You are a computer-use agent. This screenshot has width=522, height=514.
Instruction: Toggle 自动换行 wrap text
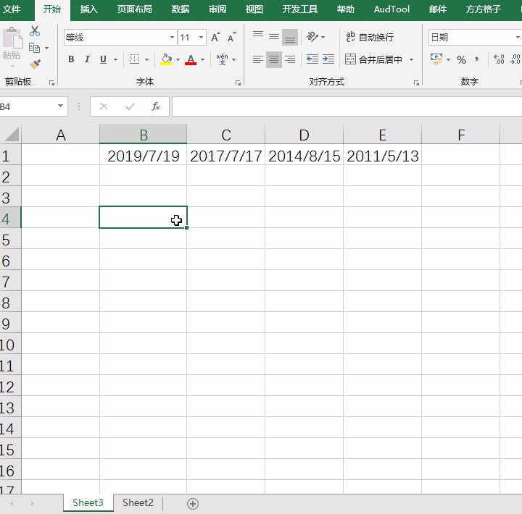click(x=370, y=37)
